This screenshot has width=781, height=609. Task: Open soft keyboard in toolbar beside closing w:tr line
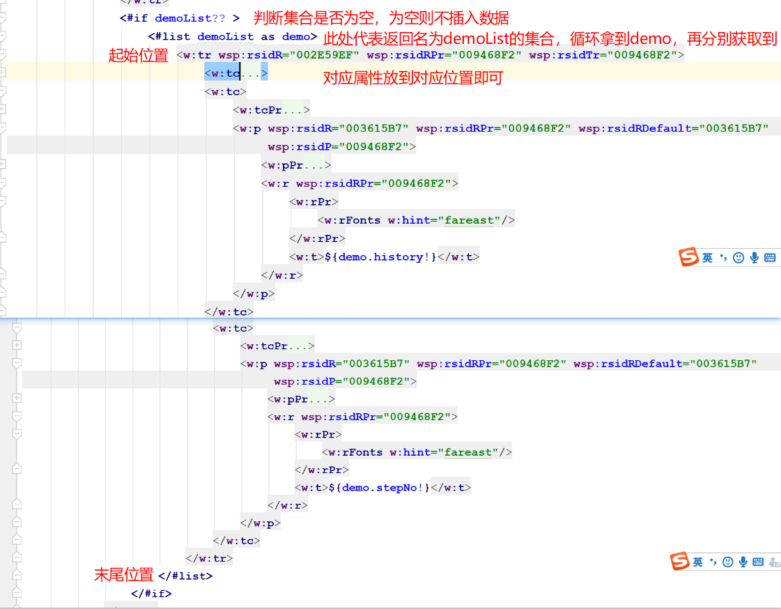(x=758, y=562)
